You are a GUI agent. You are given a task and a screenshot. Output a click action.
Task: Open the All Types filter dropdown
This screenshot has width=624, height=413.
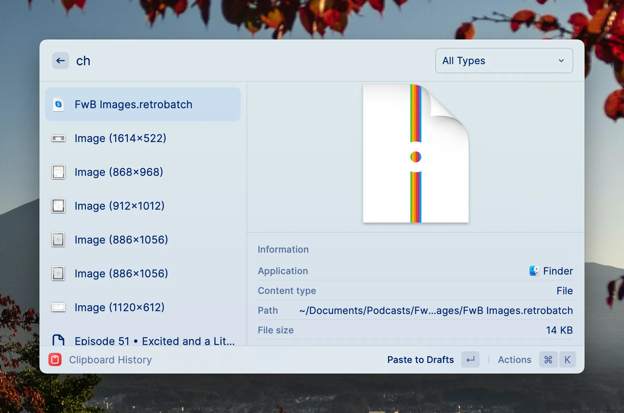[504, 61]
